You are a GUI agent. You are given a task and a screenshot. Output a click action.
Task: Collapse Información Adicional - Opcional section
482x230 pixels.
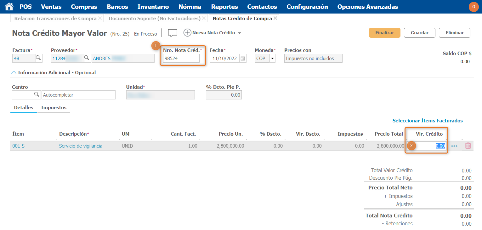click(x=14, y=73)
